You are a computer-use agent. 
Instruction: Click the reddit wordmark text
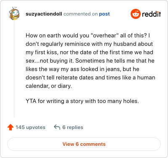coord(151,14)
